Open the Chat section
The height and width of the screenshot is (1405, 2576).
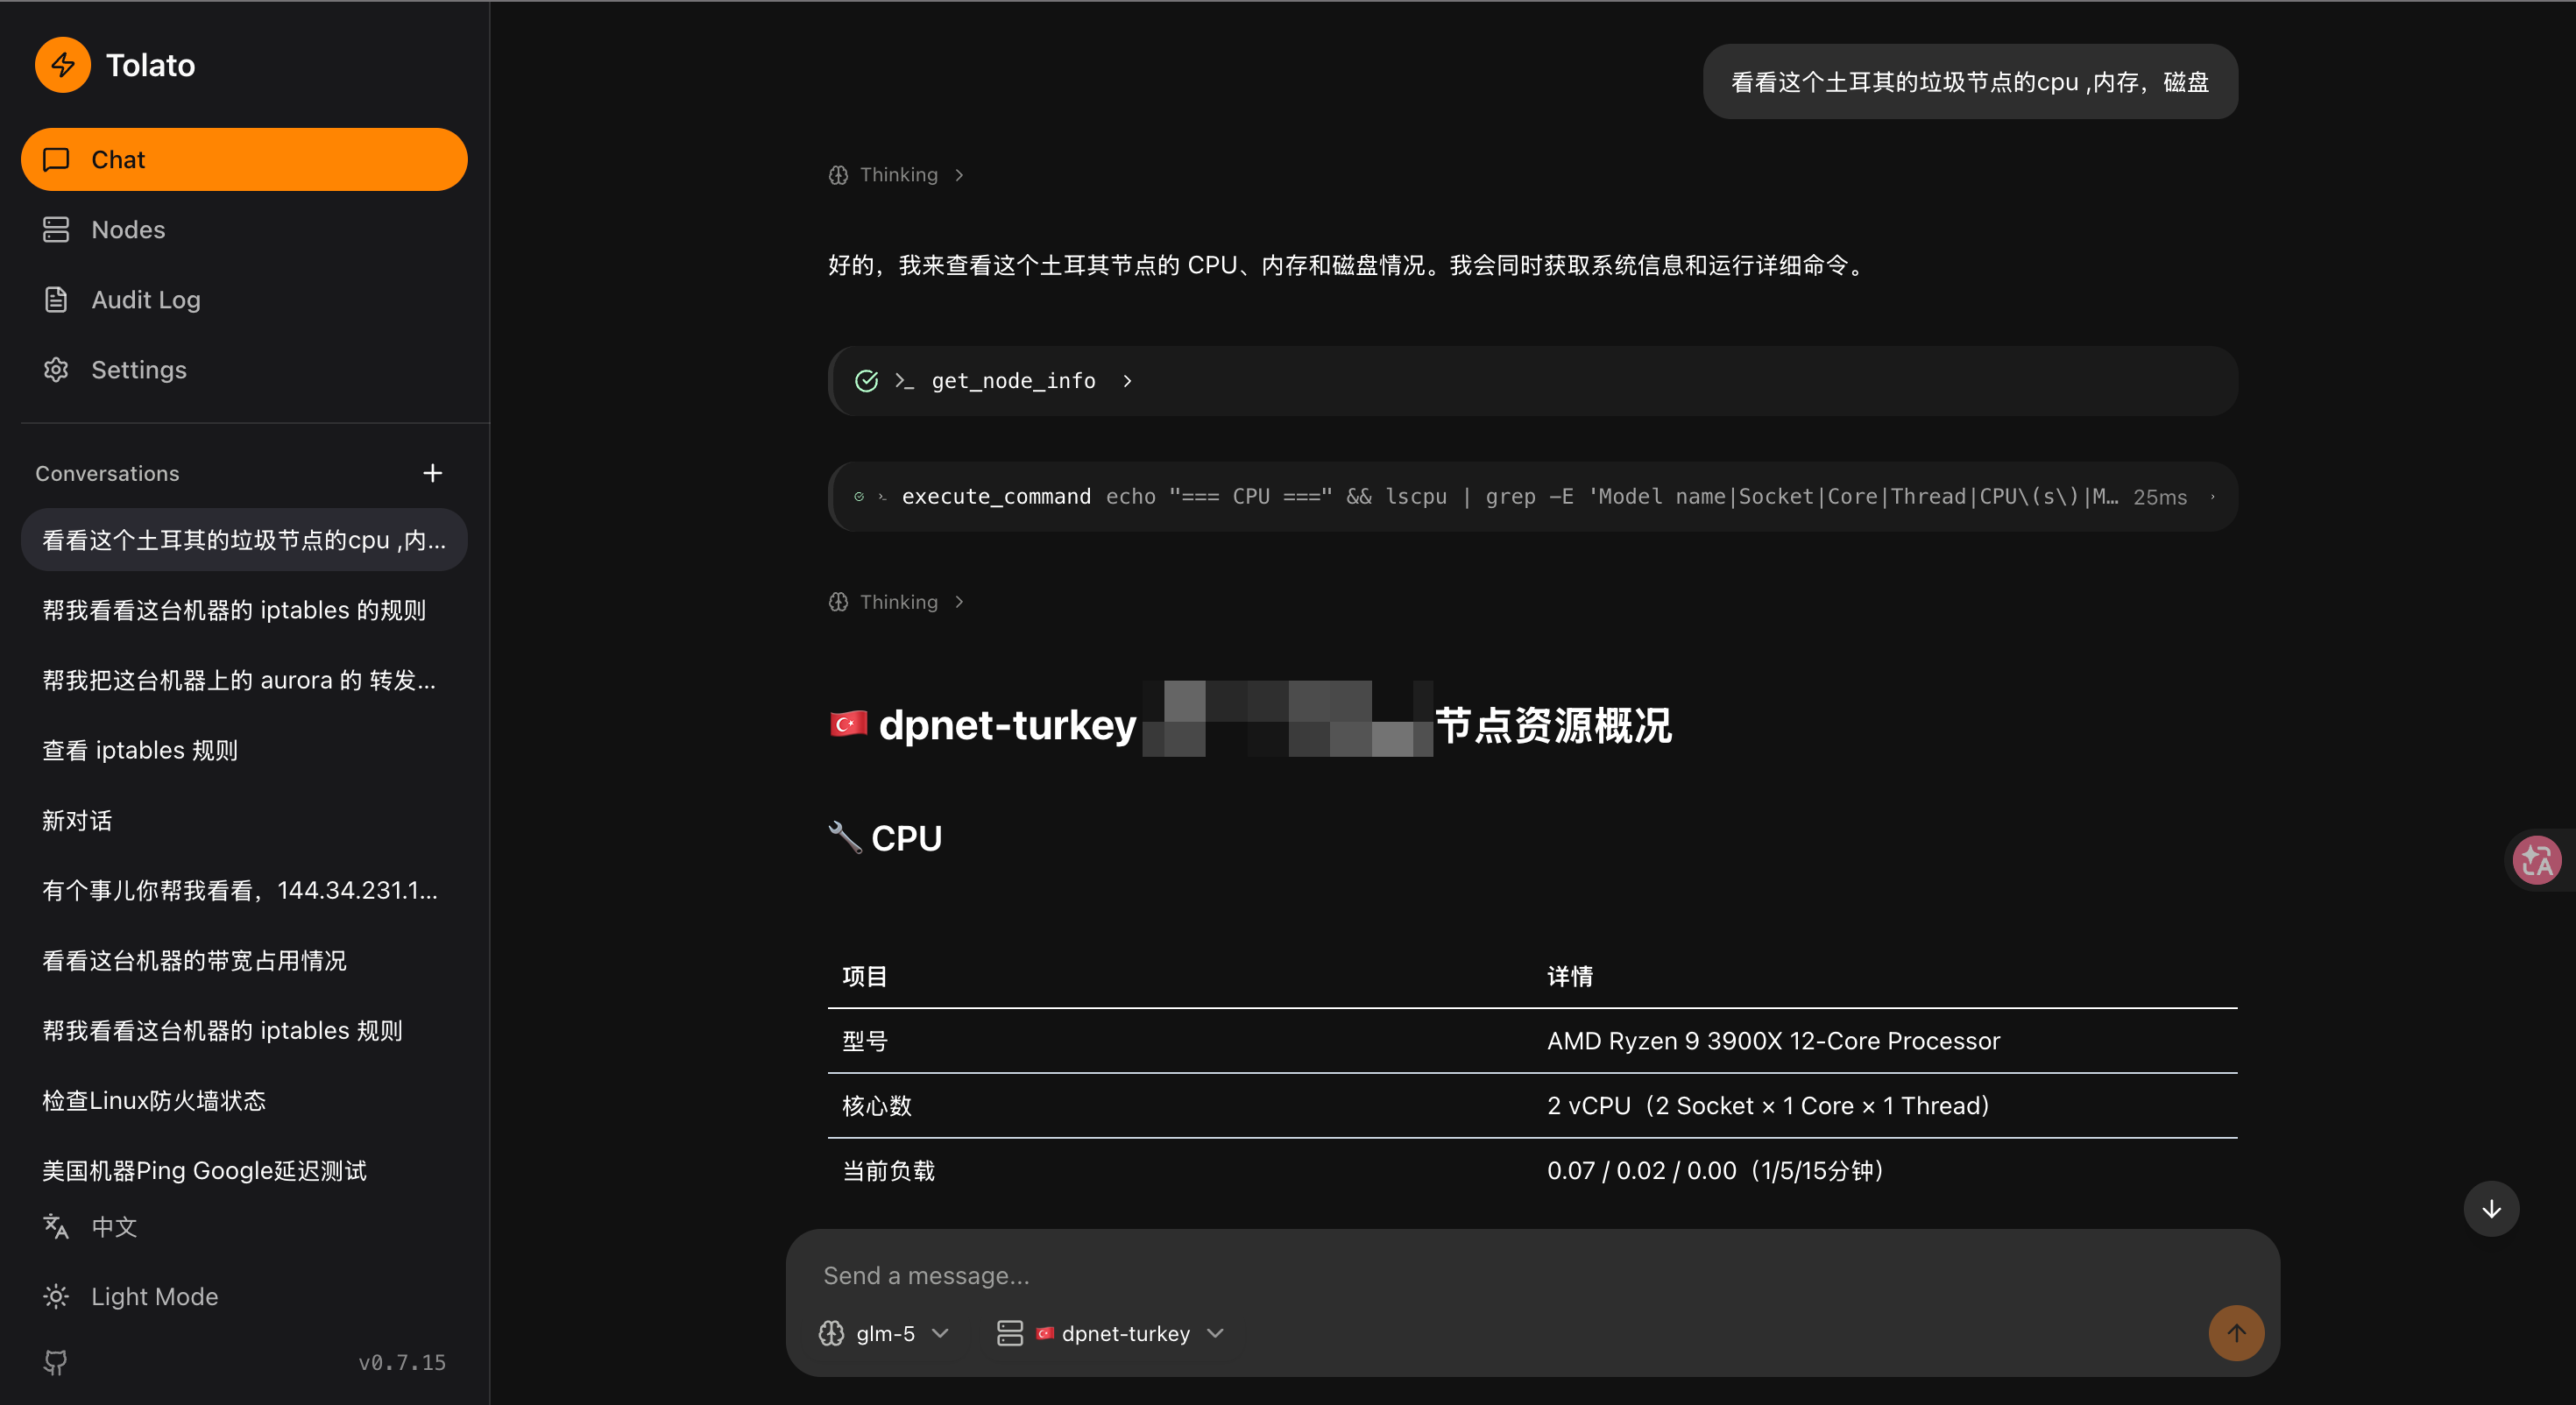tap(244, 160)
